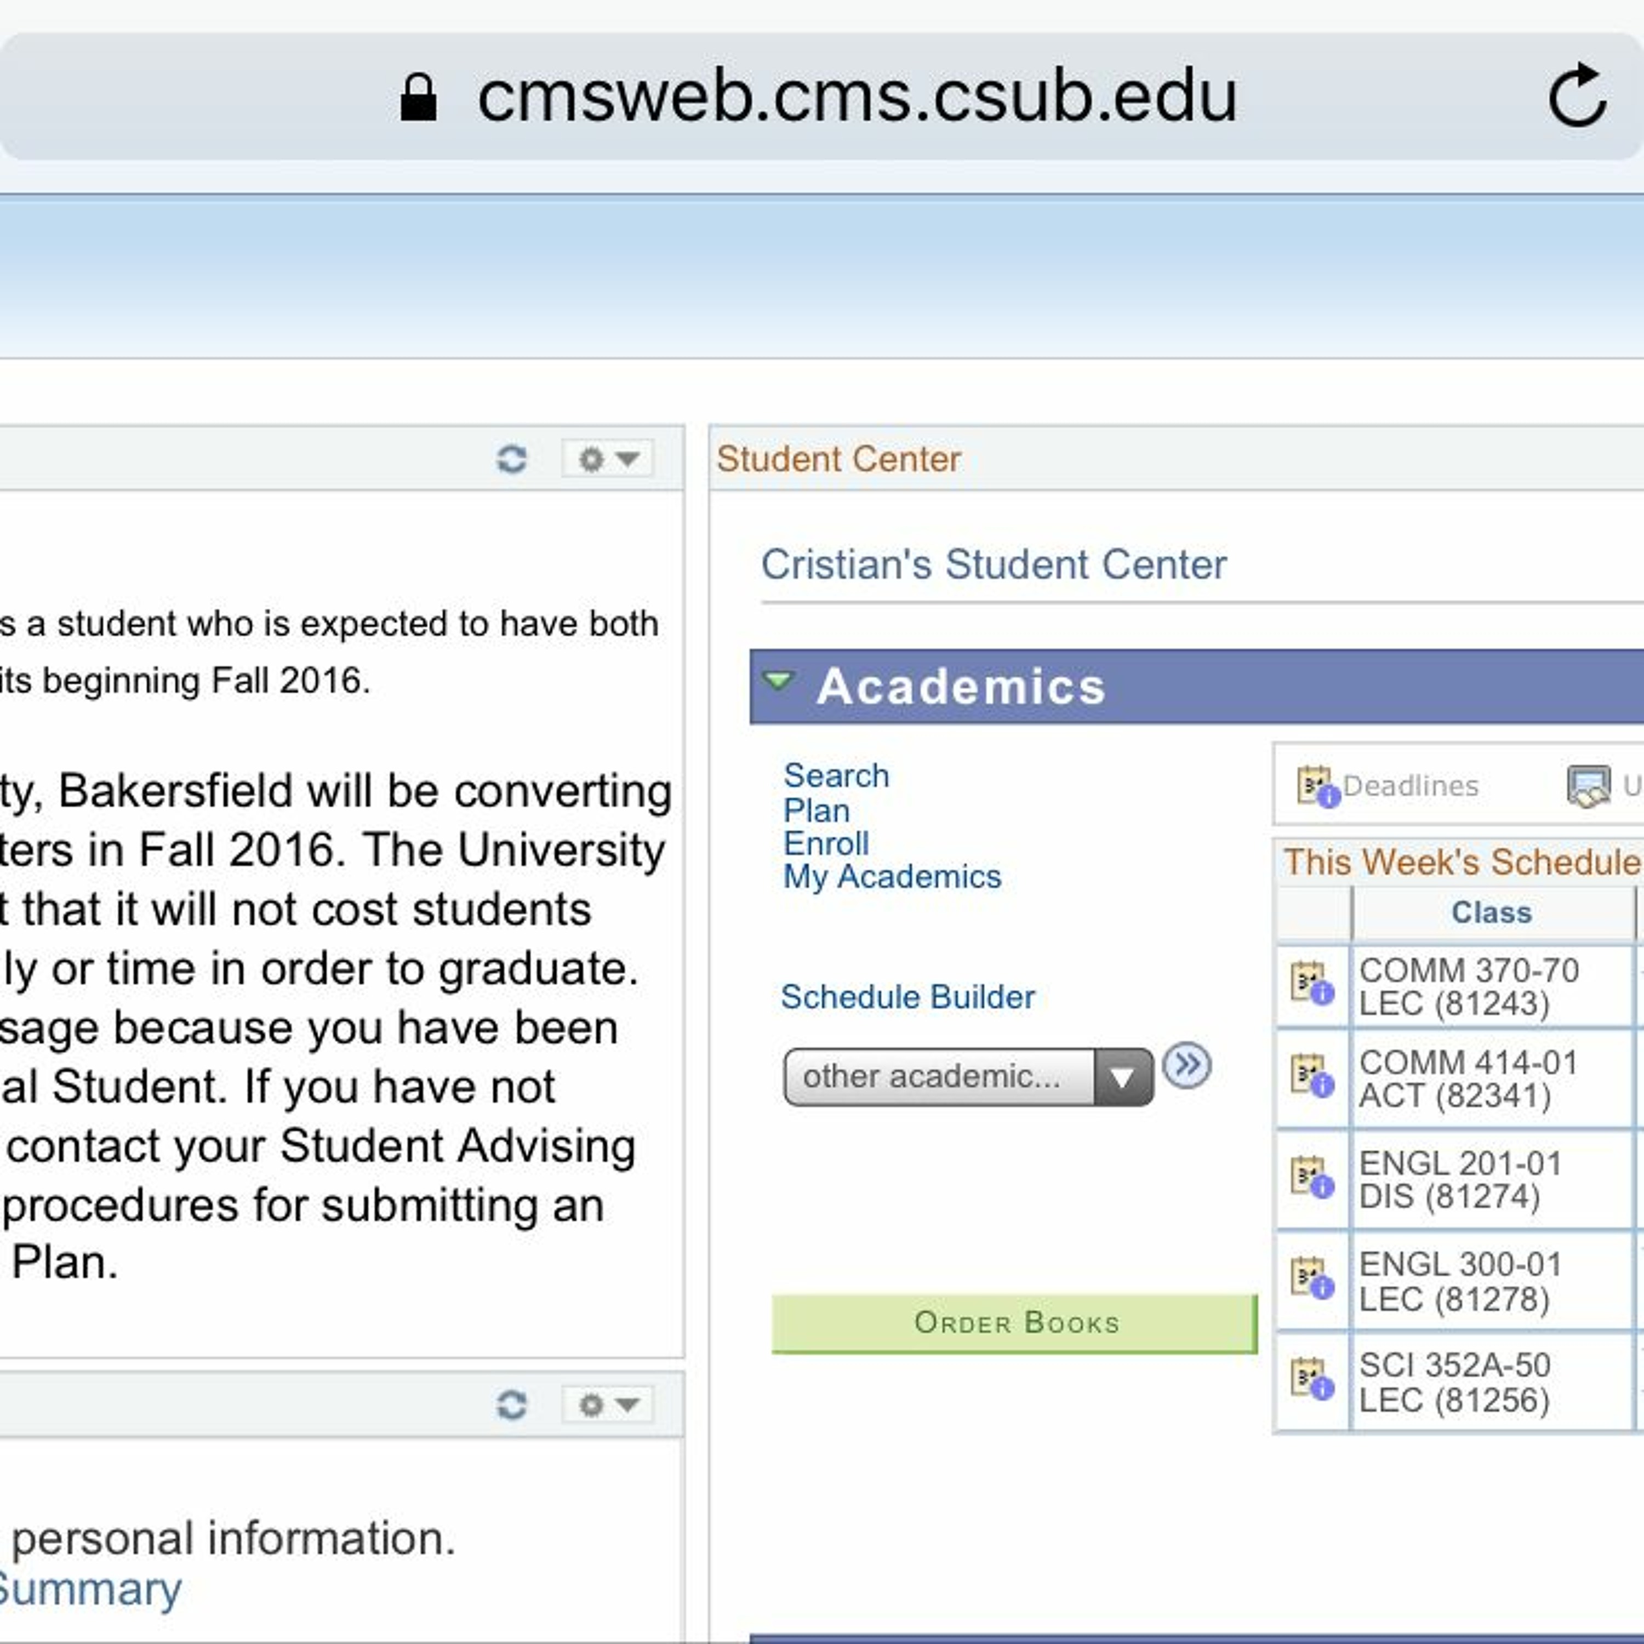The image size is (1644, 1644).
Task: Open gear dropdown of lower left pagelet
Action: click(608, 1404)
